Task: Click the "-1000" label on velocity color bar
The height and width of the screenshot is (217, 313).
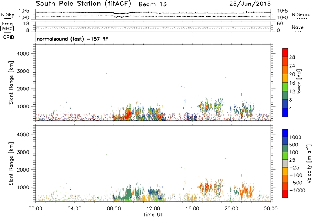Action: point(297,190)
